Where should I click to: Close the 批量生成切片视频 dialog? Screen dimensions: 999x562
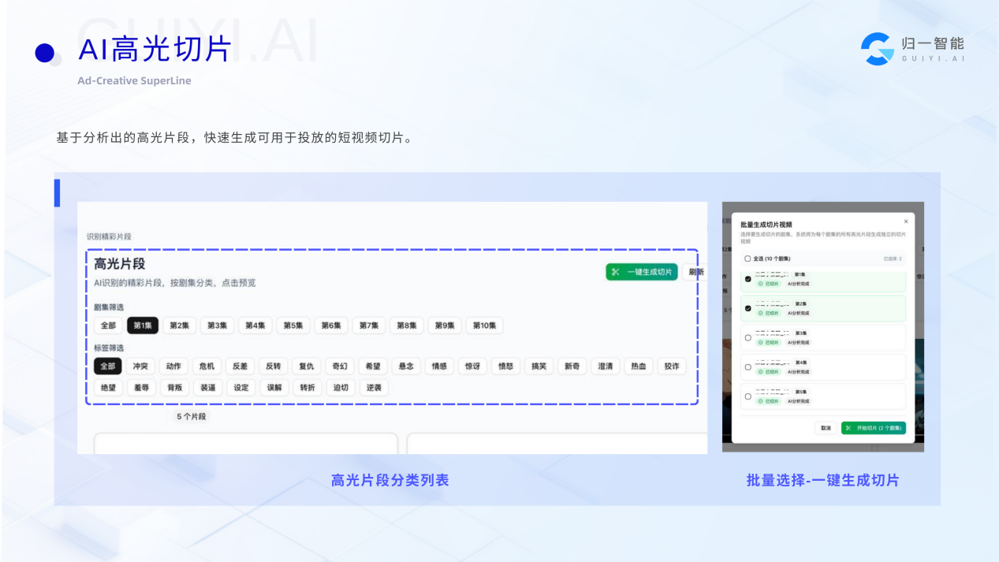point(905,221)
